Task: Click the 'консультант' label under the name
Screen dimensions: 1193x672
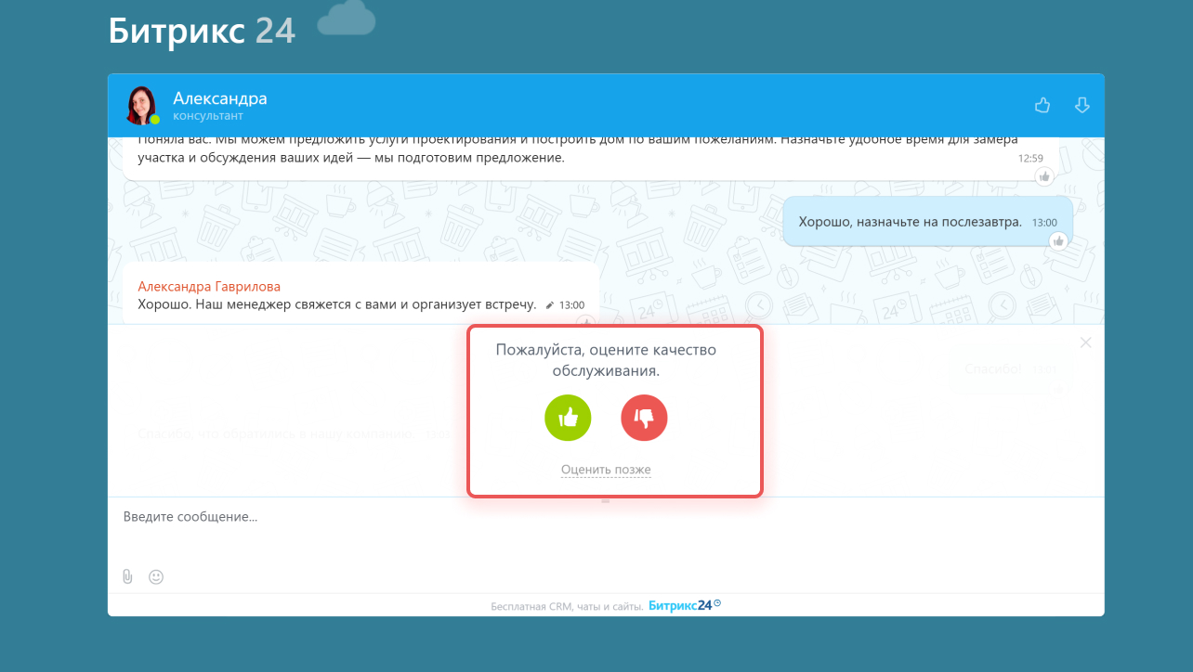Action: click(x=208, y=116)
